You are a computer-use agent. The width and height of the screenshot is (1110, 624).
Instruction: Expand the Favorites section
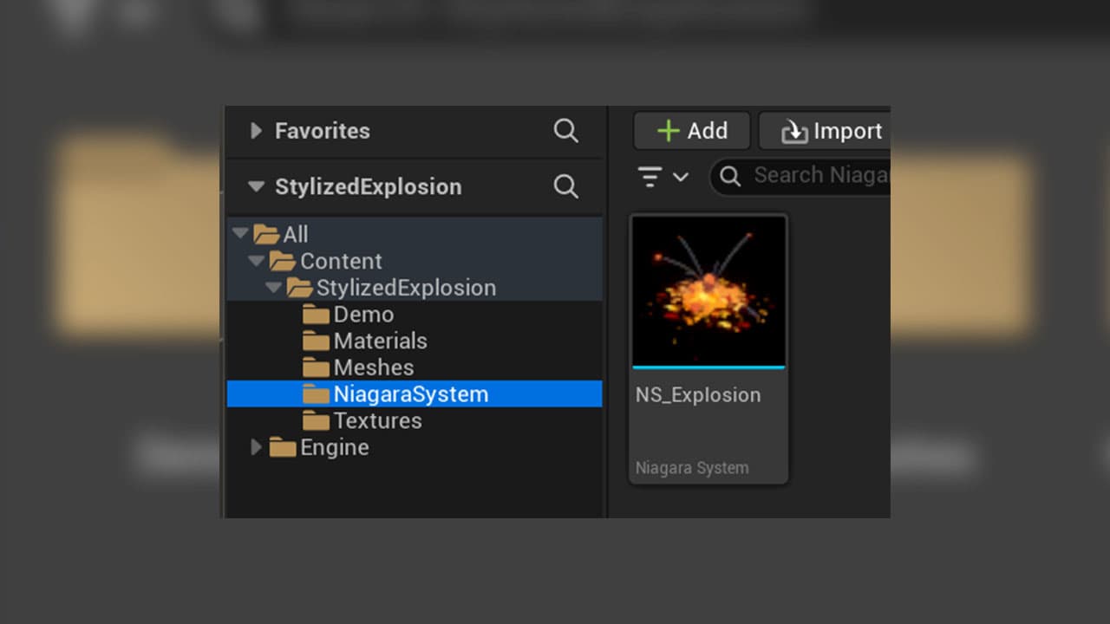pyautogui.click(x=256, y=131)
